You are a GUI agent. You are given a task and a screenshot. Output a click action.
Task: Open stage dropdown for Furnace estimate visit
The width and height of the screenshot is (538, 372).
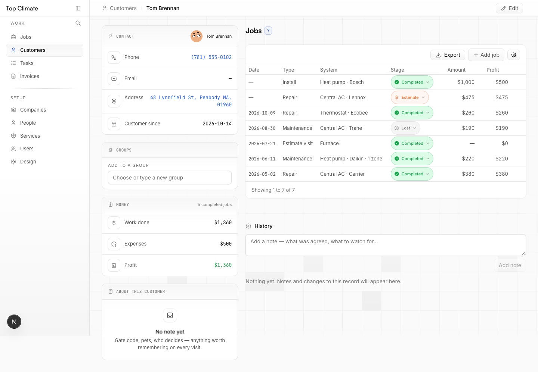pos(412,143)
